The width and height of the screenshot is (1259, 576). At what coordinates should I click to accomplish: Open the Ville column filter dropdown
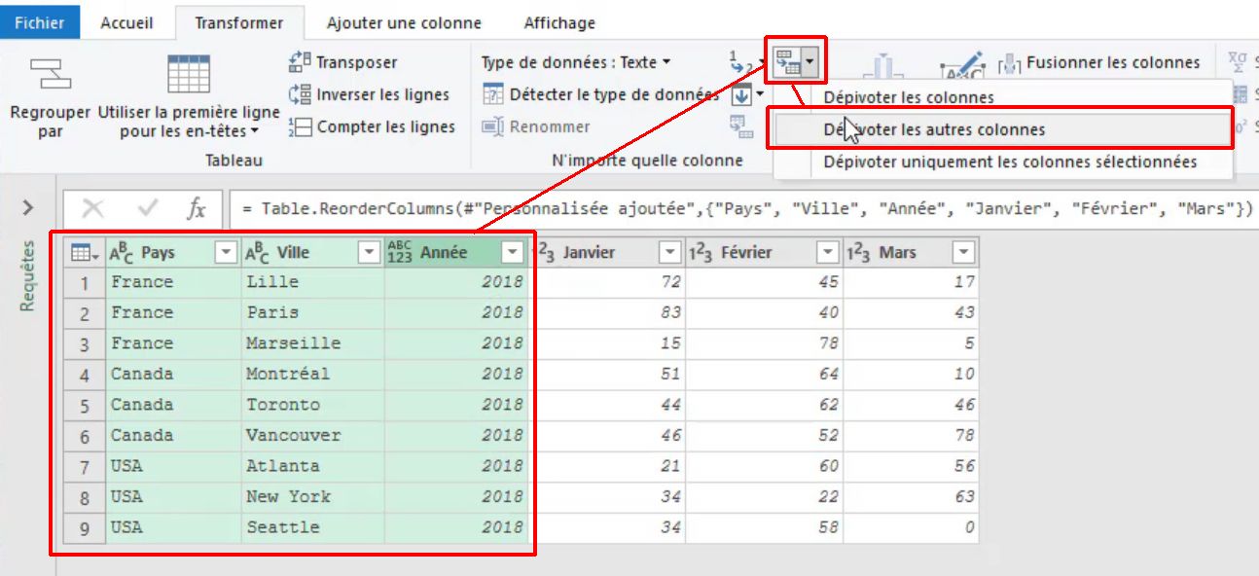point(369,253)
